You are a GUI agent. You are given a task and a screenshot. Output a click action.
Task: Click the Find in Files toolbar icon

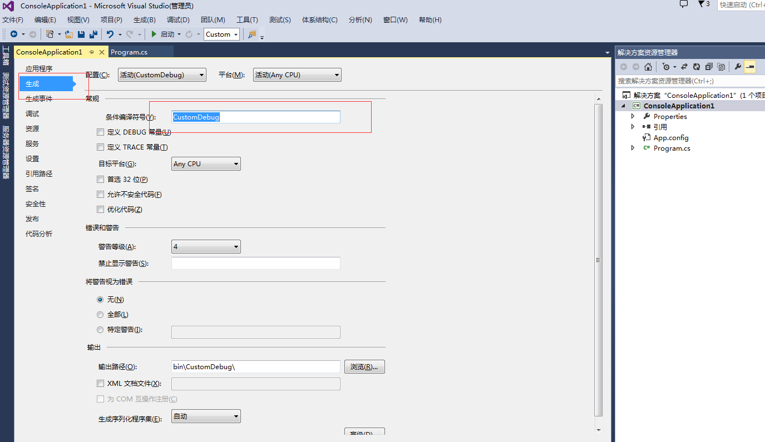[x=252, y=34]
